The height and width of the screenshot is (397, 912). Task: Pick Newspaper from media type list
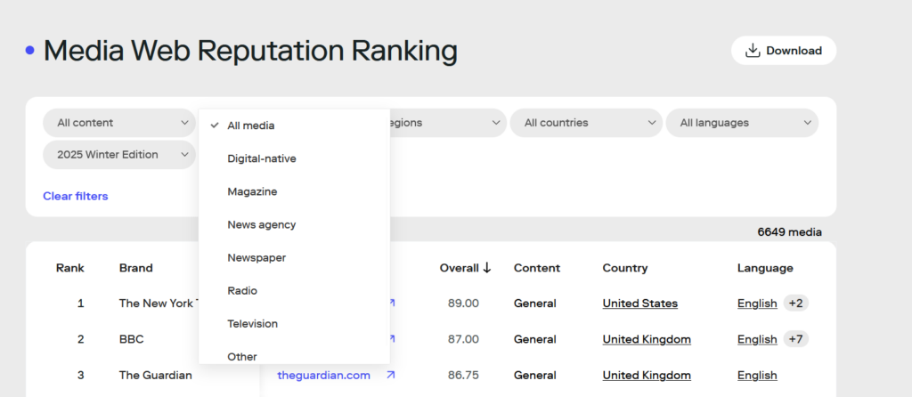coord(256,257)
